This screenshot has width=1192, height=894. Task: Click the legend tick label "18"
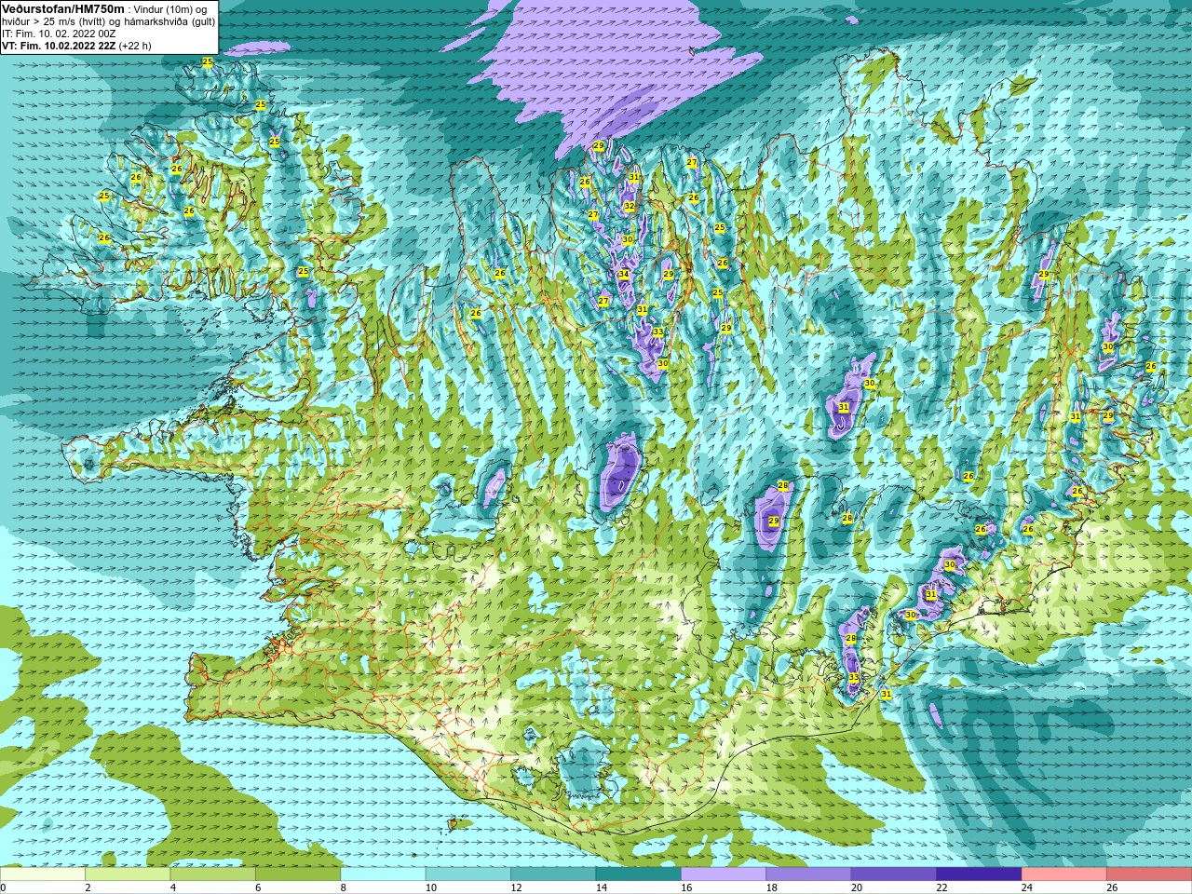pyautogui.click(x=771, y=887)
